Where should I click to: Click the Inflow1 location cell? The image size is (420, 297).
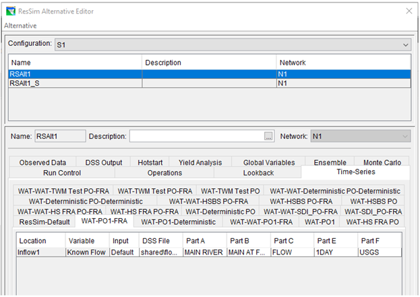40,252
